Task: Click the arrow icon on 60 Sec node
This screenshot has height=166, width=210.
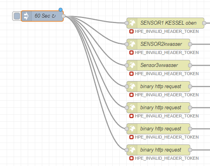Action: (26, 16)
